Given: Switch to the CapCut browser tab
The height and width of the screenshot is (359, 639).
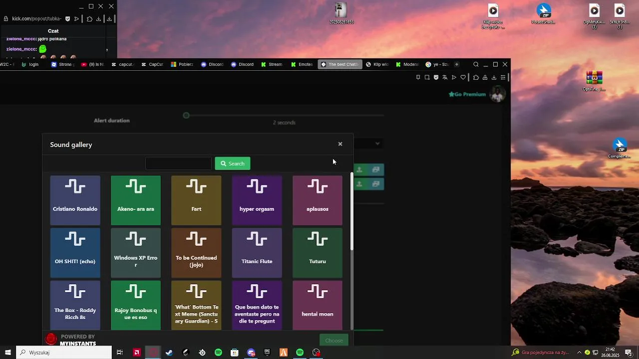Looking at the screenshot, I should coord(153,64).
